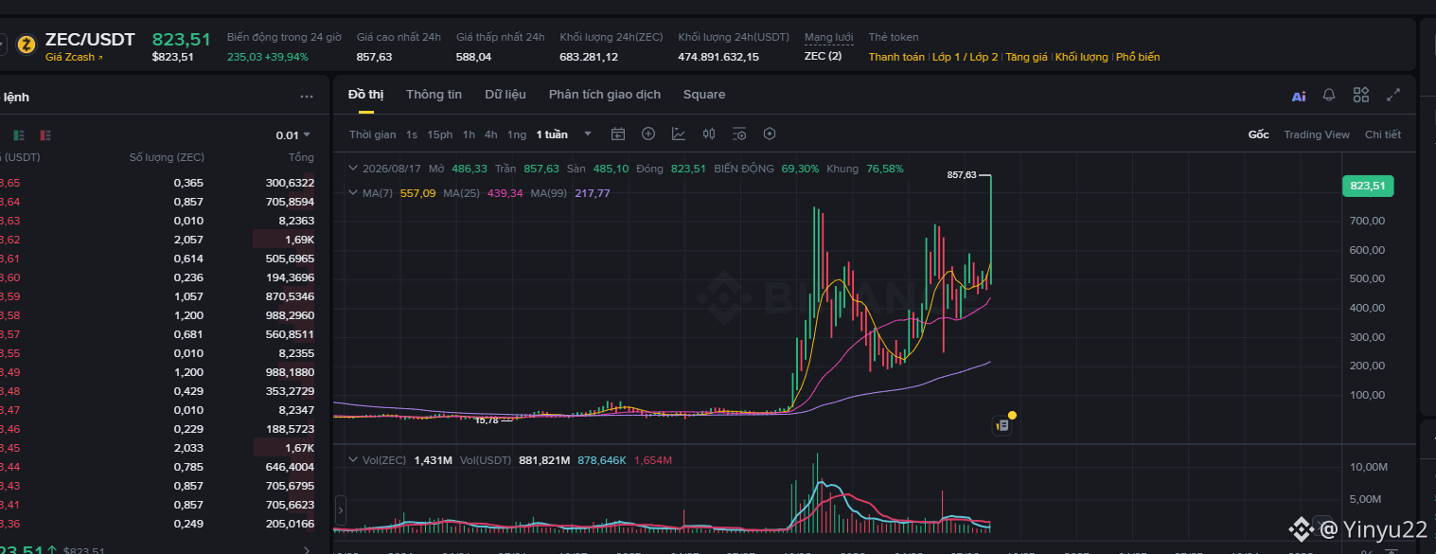Open the Lớp 1 / Lớp 2 tag
This screenshot has height=554, width=1436.
click(965, 57)
